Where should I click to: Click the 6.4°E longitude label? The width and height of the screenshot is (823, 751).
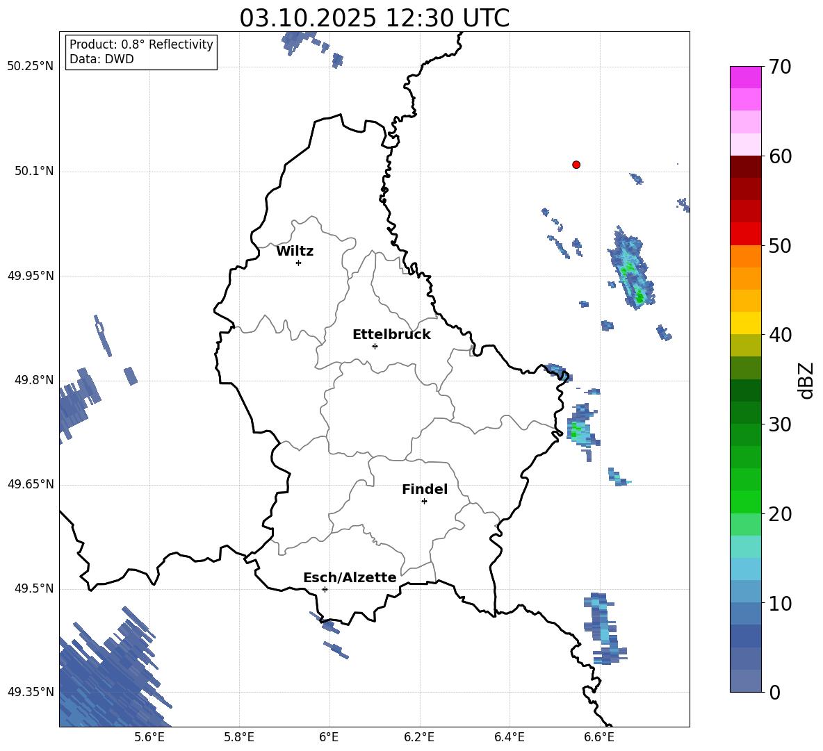(510, 737)
